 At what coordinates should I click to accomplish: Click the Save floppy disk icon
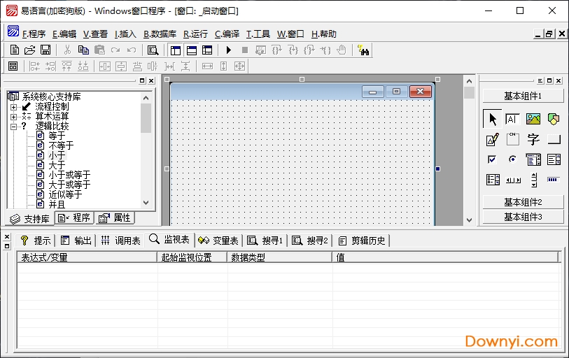[45, 50]
